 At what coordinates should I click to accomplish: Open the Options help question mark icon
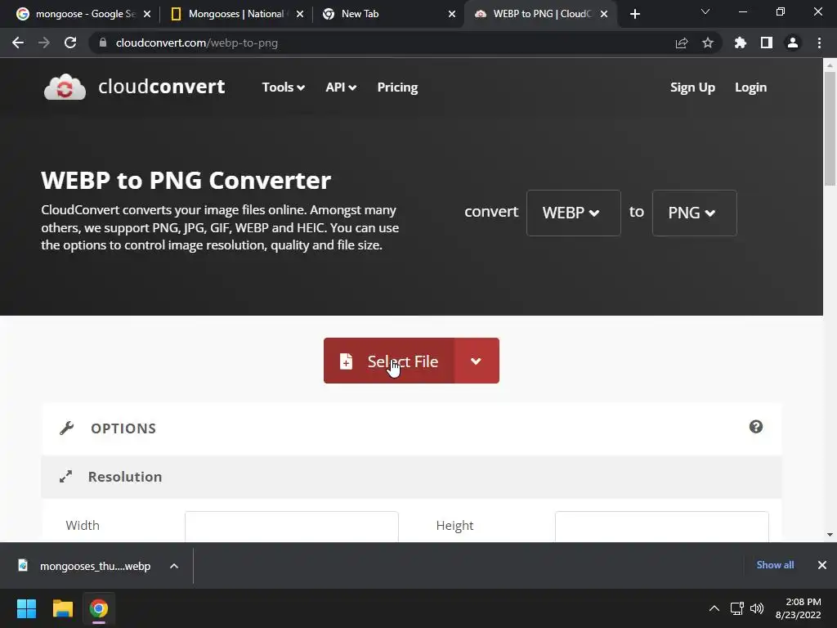pos(756,427)
